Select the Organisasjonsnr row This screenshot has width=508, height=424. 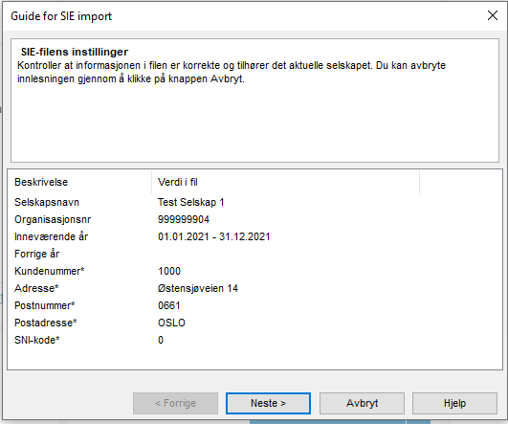(x=254, y=219)
